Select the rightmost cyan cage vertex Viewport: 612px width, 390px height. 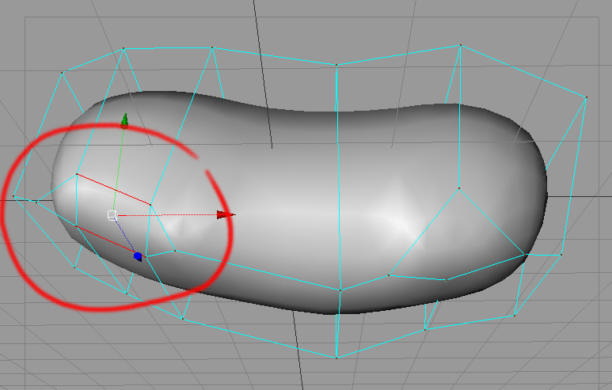click(x=586, y=97)
